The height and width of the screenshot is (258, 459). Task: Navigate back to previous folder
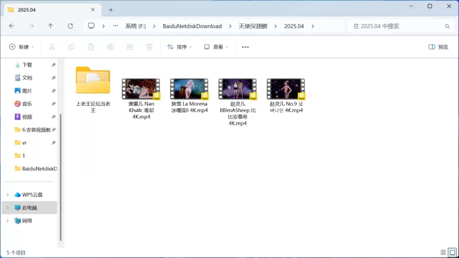click(11, 26)
